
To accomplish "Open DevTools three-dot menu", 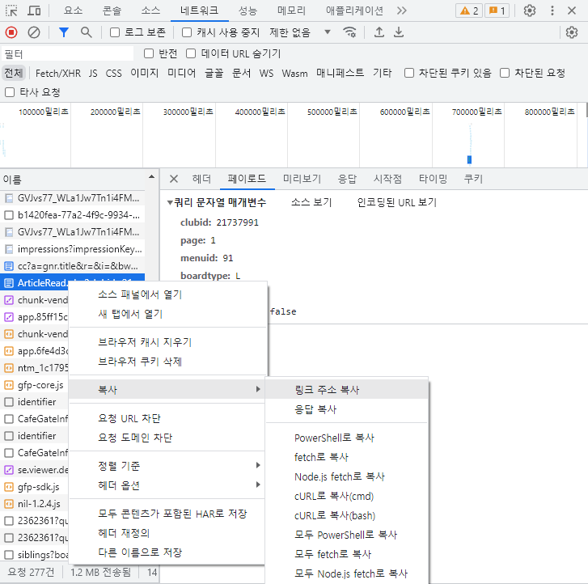I will tap(552, 11).
